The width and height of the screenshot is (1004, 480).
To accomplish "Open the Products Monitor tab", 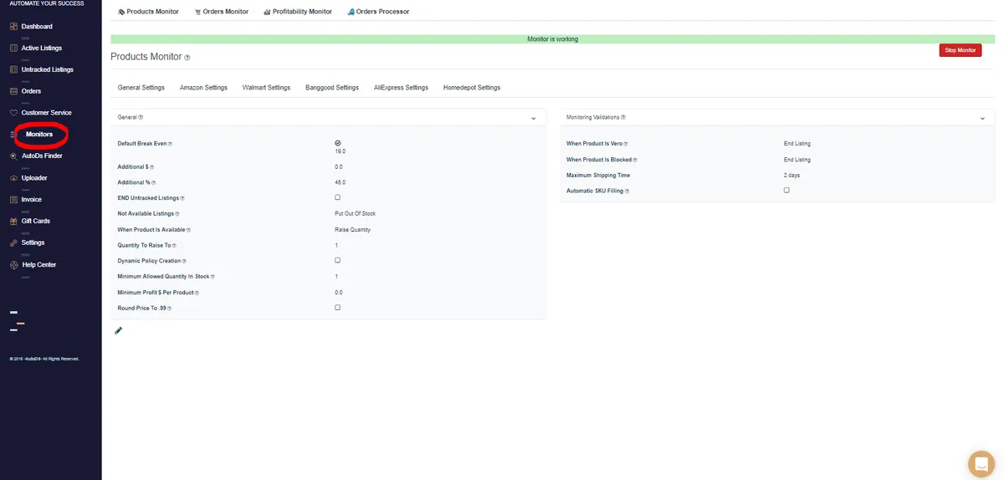I will pos(148,12).
